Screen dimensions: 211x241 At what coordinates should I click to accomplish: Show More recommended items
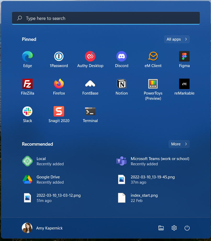pyautogui.click(x=179, y=144)
